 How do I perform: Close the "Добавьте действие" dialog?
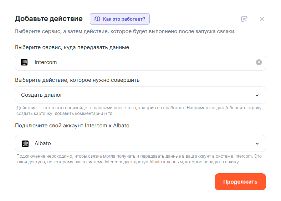(262, 19)
